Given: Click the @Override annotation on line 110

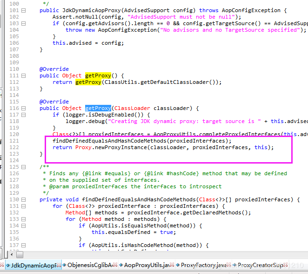Looking at the screenshot, I should [54, 69].
